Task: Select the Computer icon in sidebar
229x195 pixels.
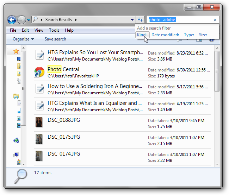Action: (16, 155)
